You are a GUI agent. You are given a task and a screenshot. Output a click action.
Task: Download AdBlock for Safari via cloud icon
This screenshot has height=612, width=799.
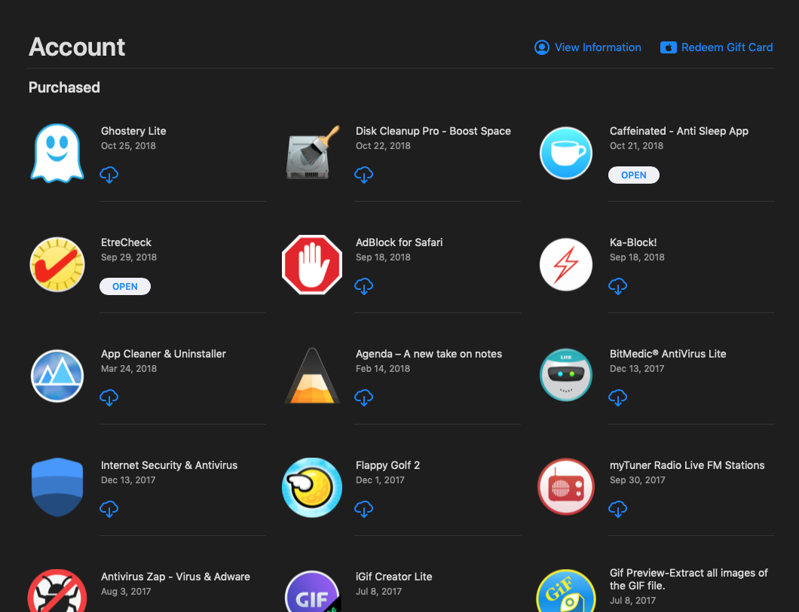pyautogui.click(x=364, y=286)
